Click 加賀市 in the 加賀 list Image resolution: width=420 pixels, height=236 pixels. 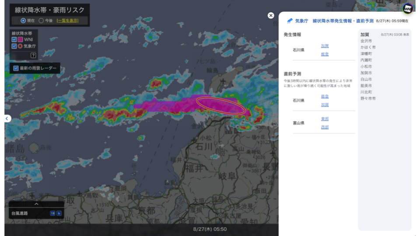point(366,73)
